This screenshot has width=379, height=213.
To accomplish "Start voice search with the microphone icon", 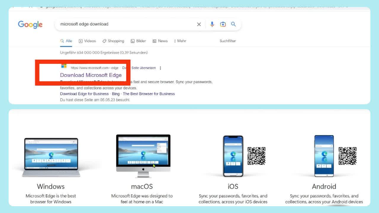I will [x=212, y=24].
